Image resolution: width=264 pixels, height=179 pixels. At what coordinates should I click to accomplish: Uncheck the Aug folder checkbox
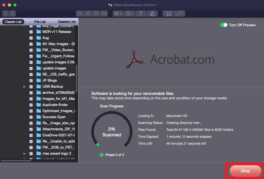[x=31, y=38]
